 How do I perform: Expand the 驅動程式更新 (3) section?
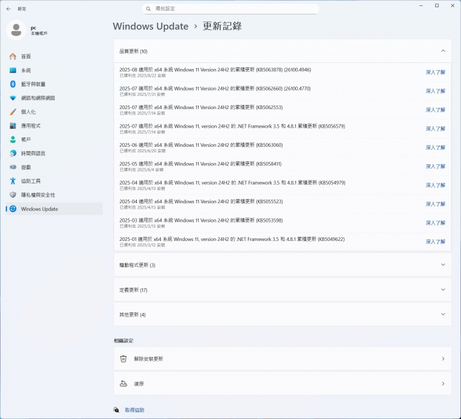pyautogui.click(x=443, y=264)
